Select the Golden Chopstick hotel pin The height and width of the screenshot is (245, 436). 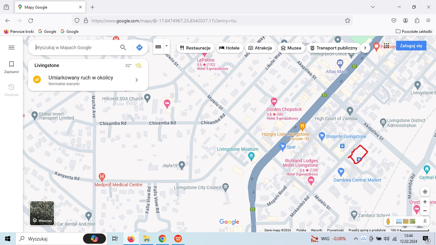point(274,102)
